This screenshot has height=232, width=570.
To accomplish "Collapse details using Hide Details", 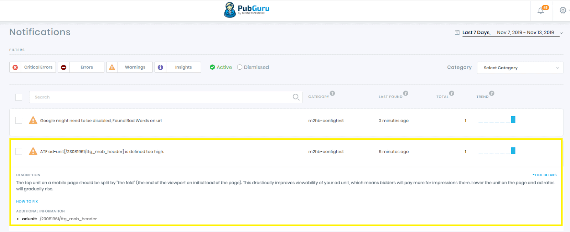I will click(x=545, y=175).
